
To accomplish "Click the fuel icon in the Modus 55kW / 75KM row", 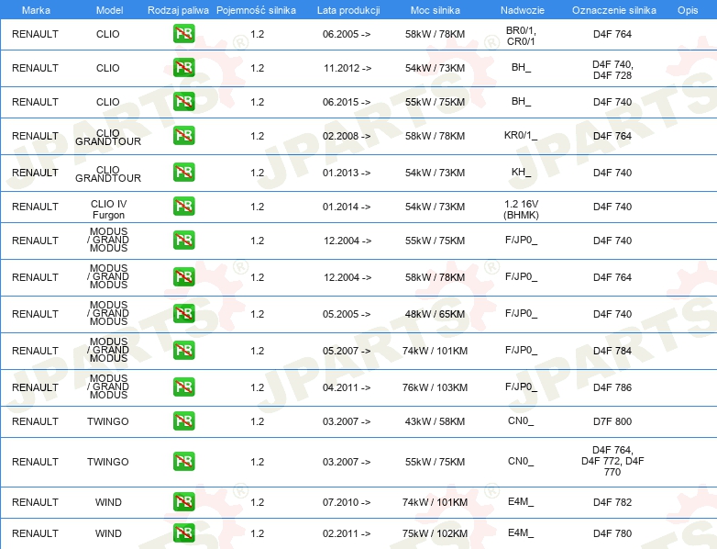I will point(183,241).
